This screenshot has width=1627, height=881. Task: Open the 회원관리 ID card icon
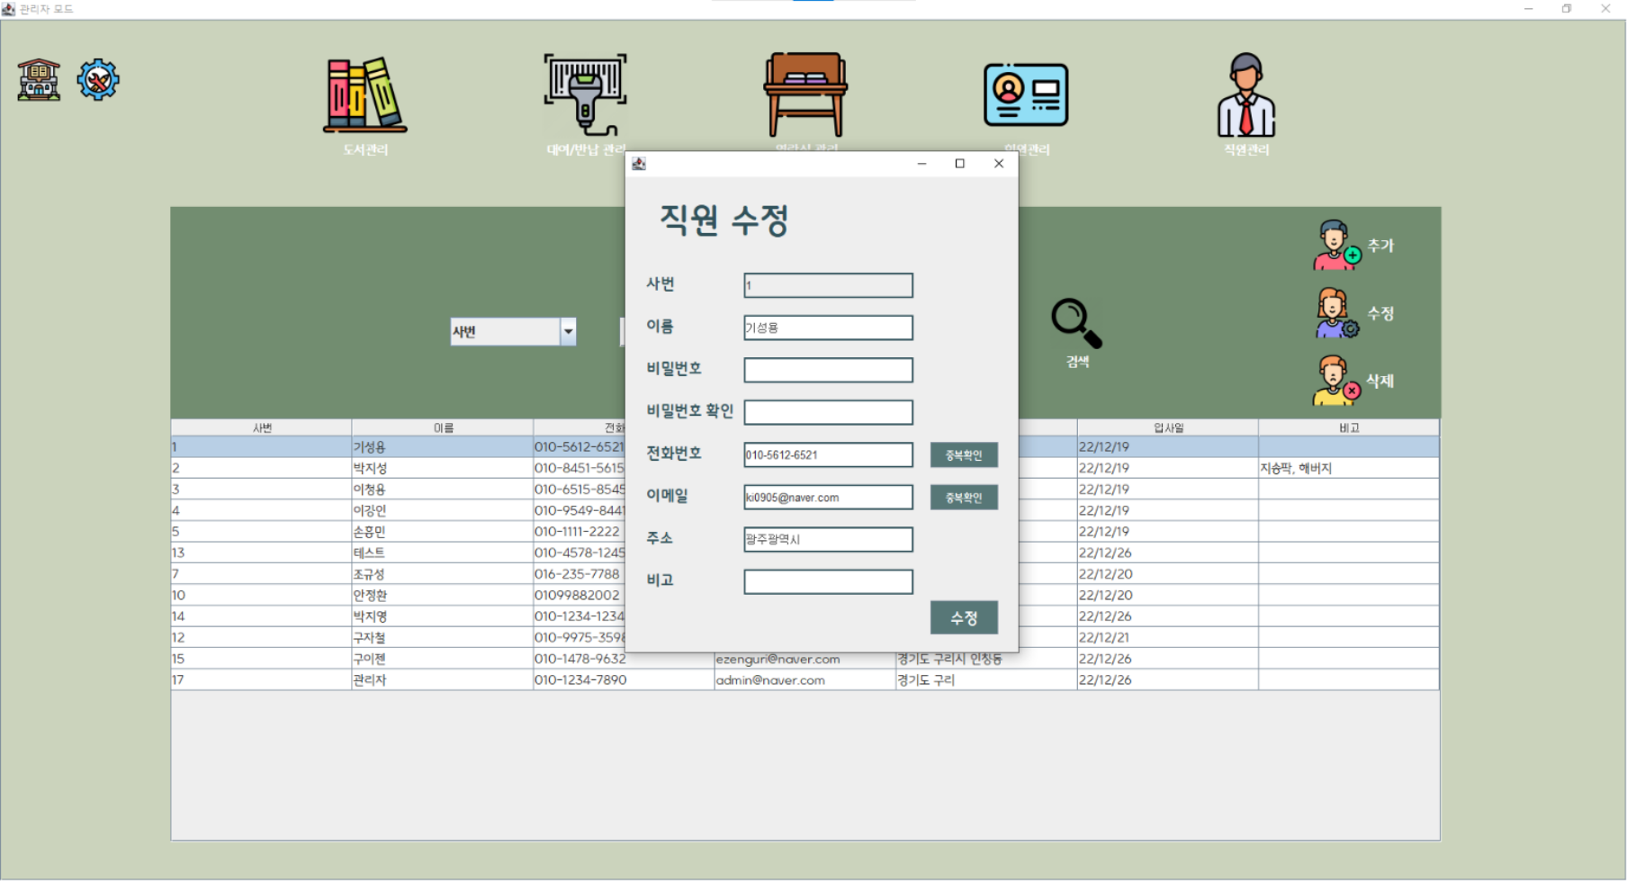[x=1025, y=93]
